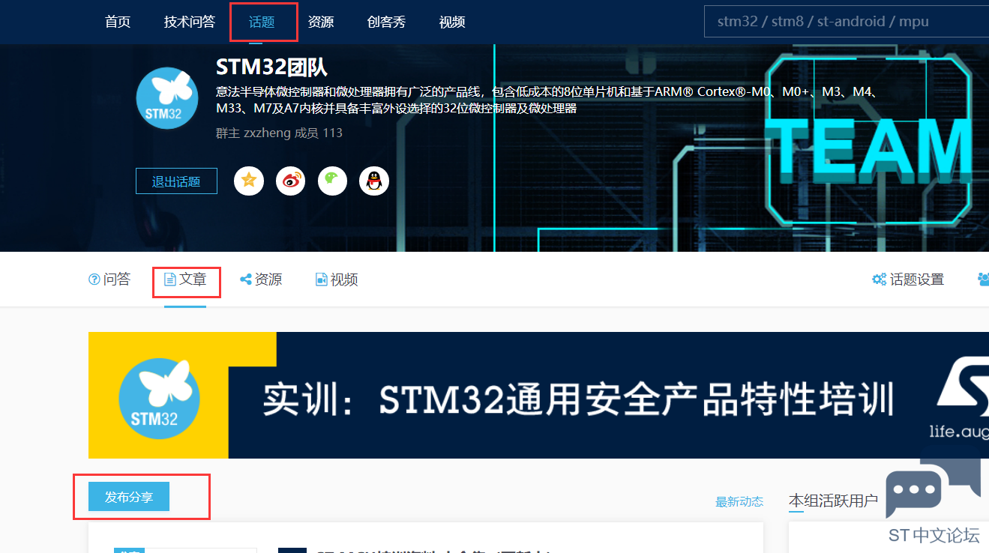Switch to the 问答 tab
Viewport: 989px width, 553px height.
[x=109, y=279]
